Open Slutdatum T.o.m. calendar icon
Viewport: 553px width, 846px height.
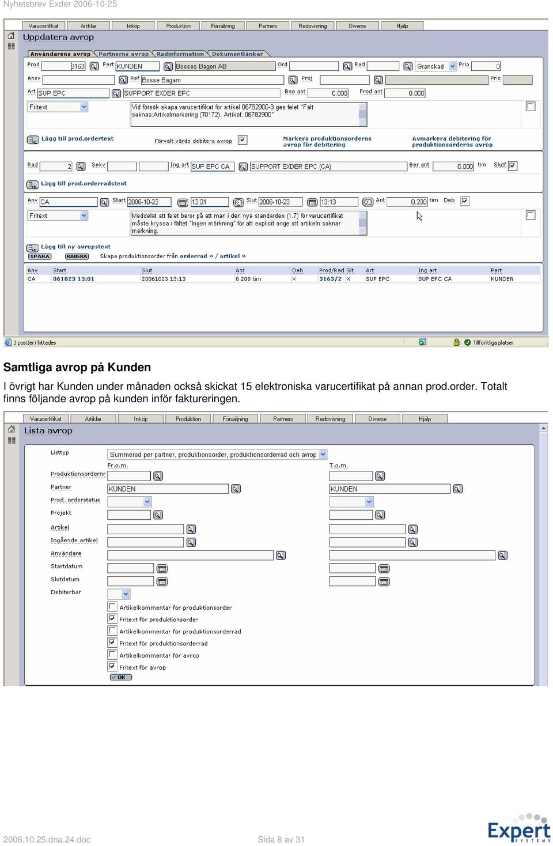pos(384,582)
